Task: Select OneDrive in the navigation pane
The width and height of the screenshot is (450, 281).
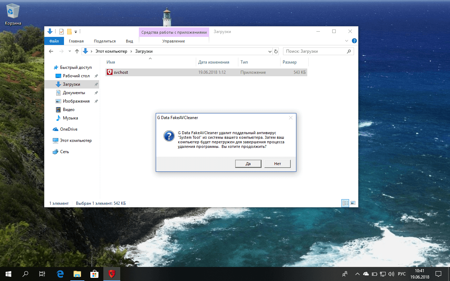Action: pos(69,129)
